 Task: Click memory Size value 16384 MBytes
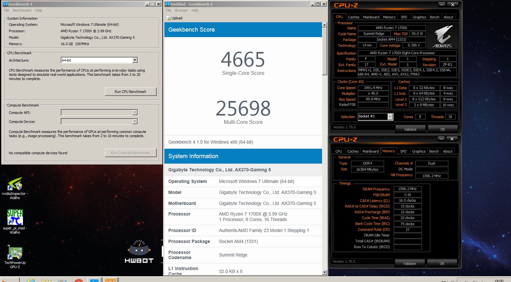(367, 169)
